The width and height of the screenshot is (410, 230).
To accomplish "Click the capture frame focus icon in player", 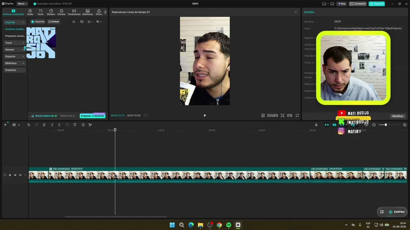I will tap(283, 115).
